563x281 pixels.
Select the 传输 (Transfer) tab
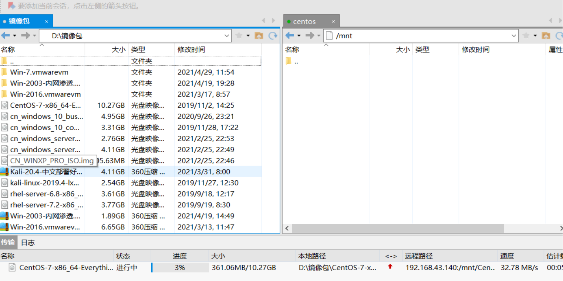[8, 242]
